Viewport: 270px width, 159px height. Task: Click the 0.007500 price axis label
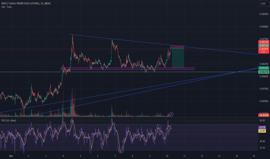264,39
